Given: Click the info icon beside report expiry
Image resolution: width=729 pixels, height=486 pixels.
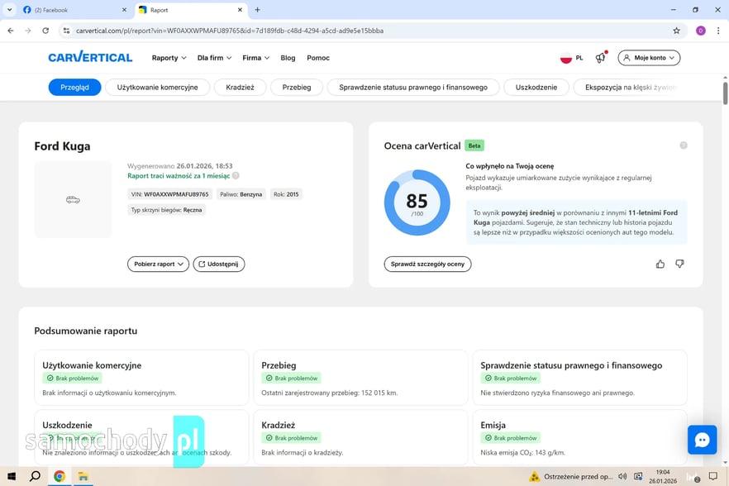Looking at the screenshot, I should (236, 176).
